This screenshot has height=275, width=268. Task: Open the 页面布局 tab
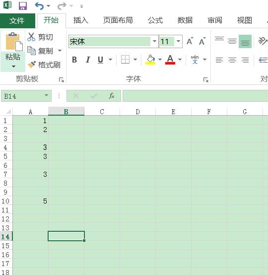(x=118, y=20)
